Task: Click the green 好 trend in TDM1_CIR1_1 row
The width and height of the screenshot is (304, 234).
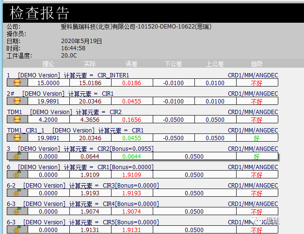Action: point(256,138)
